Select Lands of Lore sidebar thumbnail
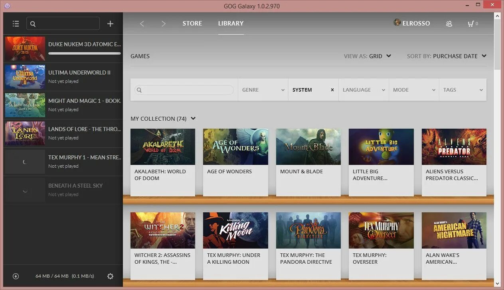504x290 pixels. (x=25, y=133)
